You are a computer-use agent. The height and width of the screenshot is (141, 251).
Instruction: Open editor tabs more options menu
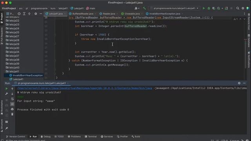coord(244,14)
